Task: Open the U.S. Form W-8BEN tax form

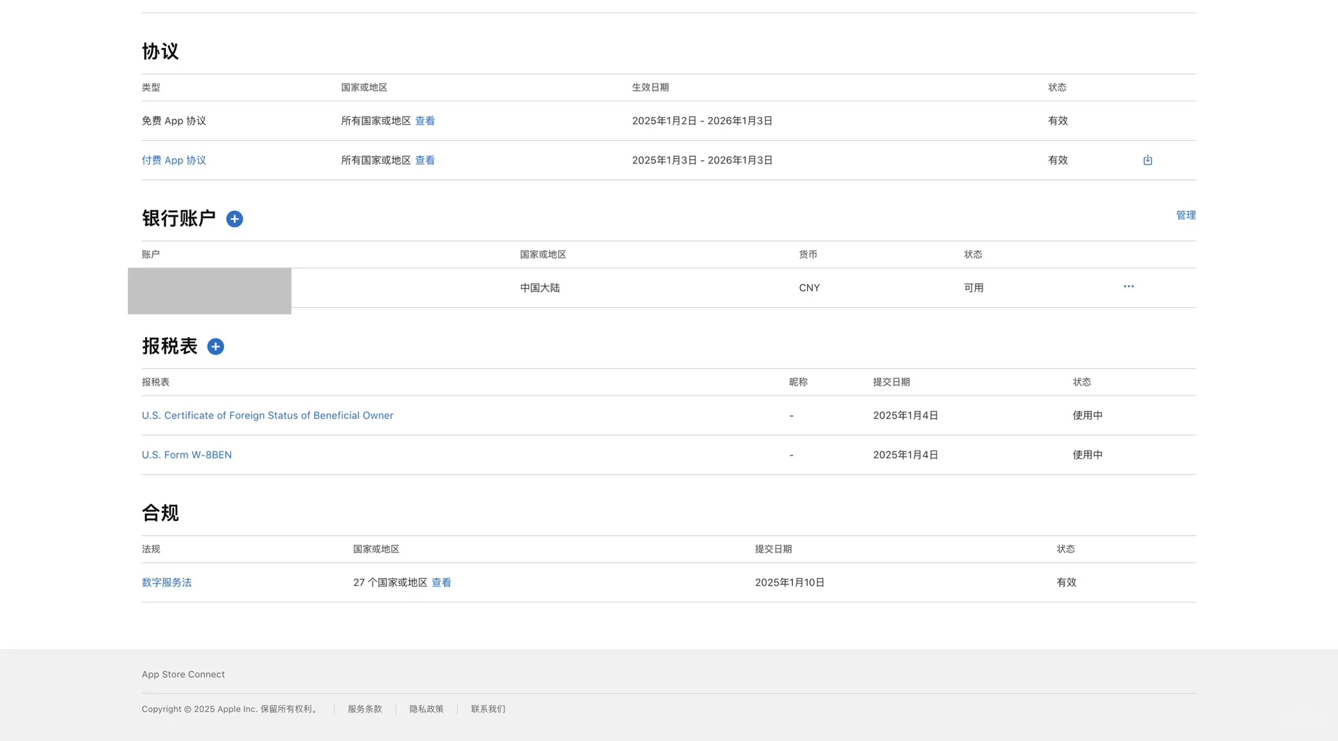Action: tap(186, 454)
